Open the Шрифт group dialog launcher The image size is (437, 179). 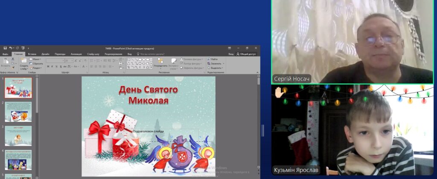point(87,72)
